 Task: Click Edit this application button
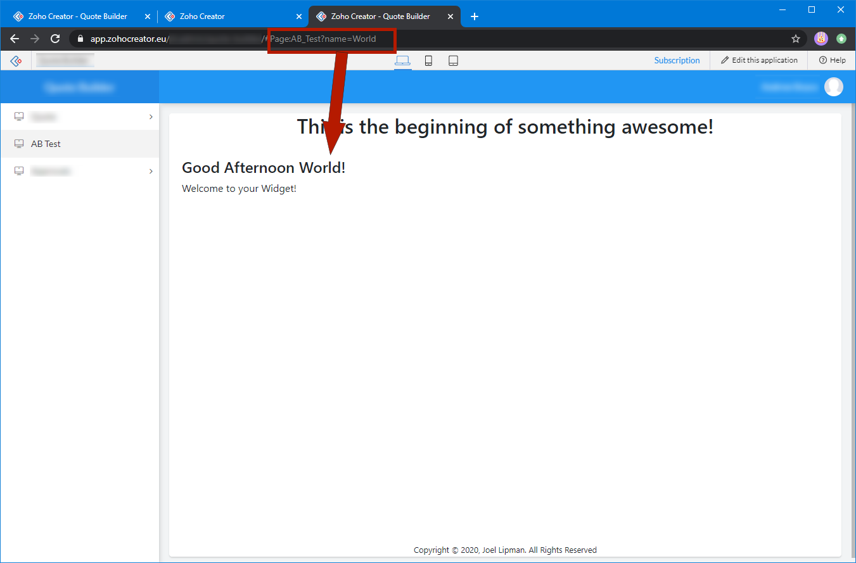point(759,61)
